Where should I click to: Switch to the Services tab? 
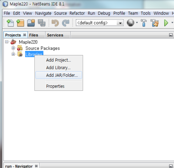pos(55,35)
